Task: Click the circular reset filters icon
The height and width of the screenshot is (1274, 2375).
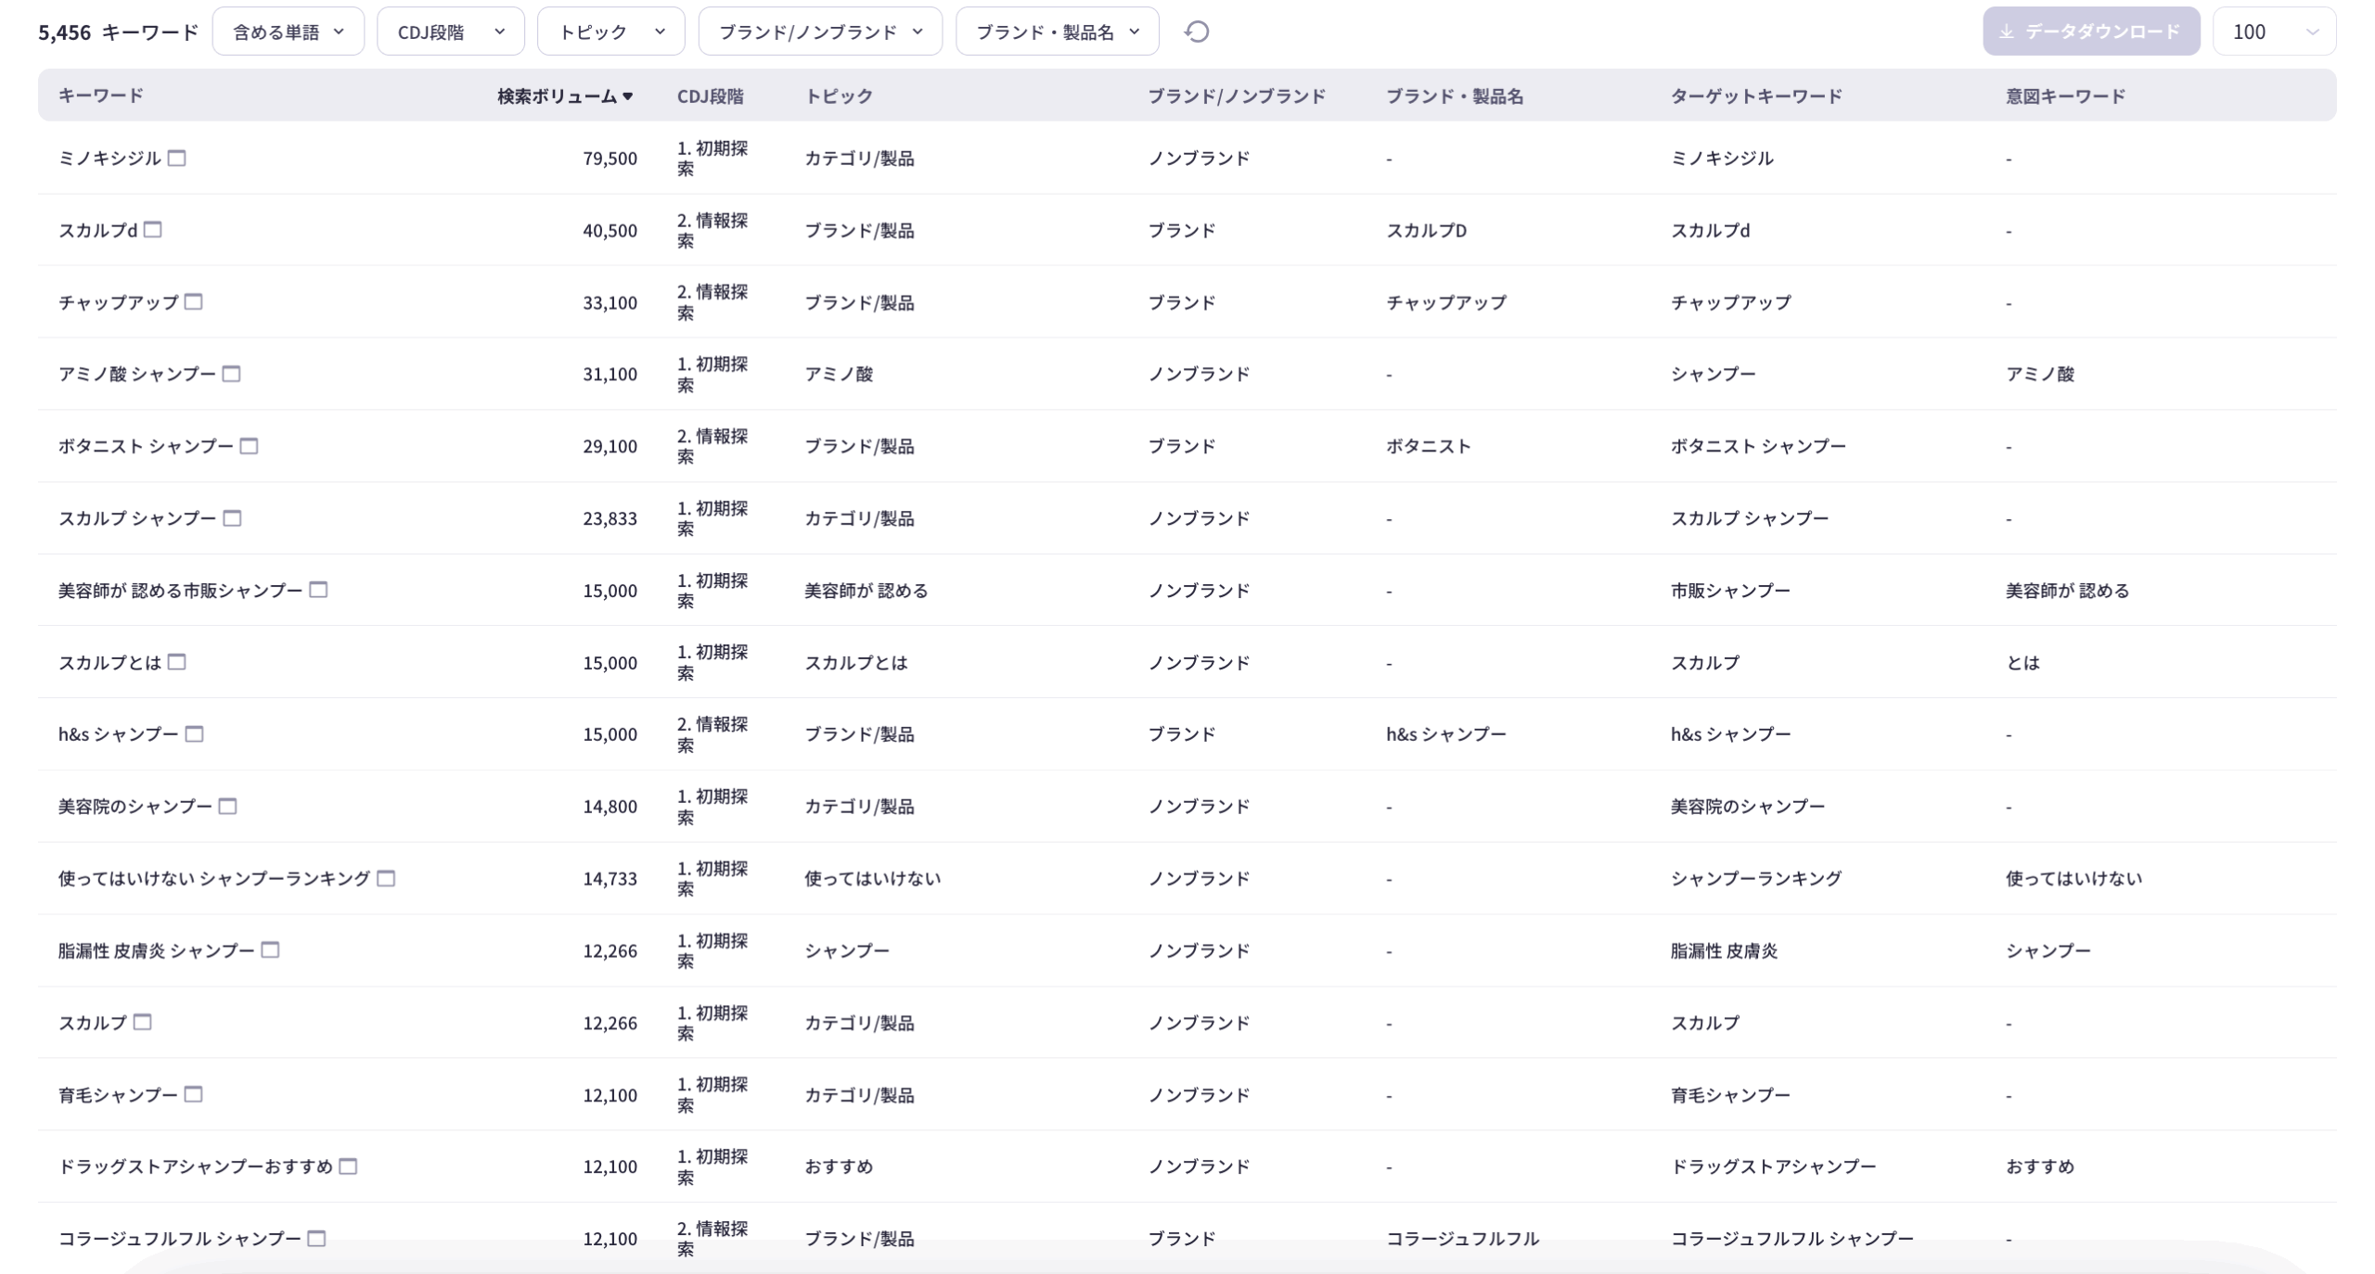Action: (x=1197, y=32)
